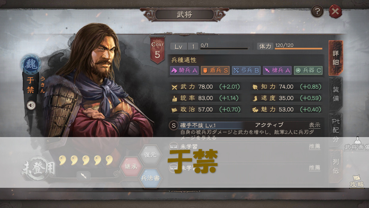369x208 pixels.
Task: Select the 兵器 C troop aptitude badge
Action: (308, 70)
